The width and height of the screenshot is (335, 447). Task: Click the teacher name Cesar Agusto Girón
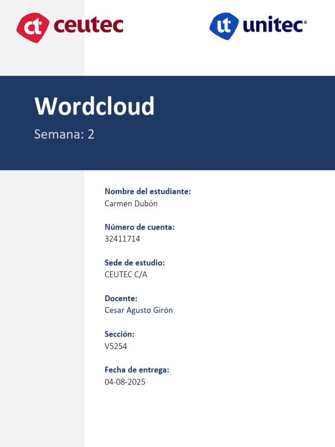coord(139,310)
